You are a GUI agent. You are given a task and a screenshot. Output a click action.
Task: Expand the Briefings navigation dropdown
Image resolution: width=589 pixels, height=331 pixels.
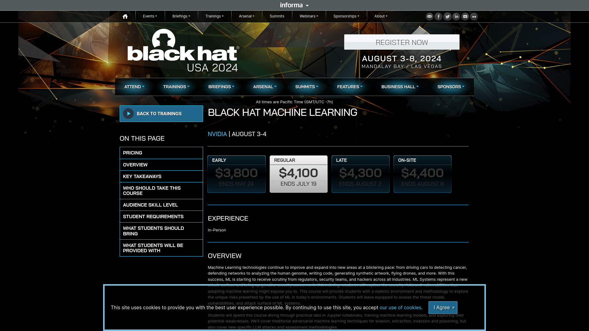pos(181,16)
